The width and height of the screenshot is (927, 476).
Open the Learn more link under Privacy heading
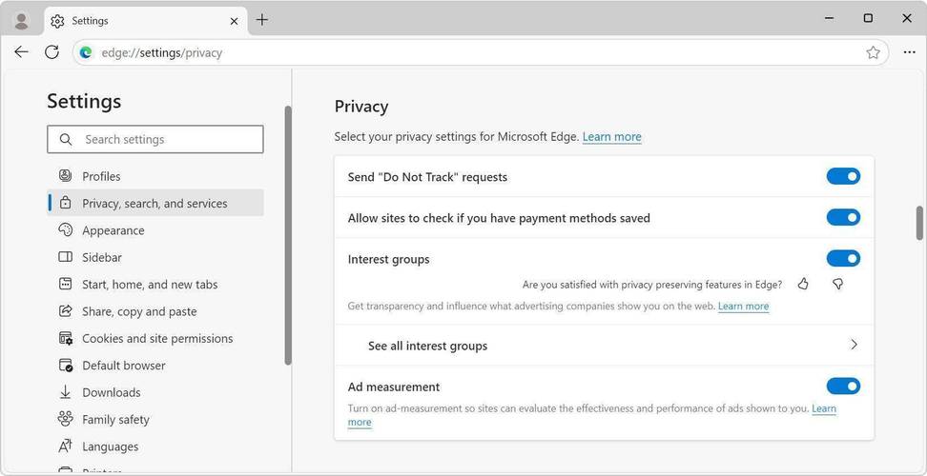point(611,137)
